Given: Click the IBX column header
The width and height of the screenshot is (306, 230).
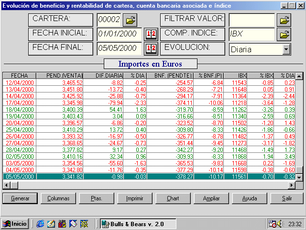Looking at the screenshot, I should (236, 76).
